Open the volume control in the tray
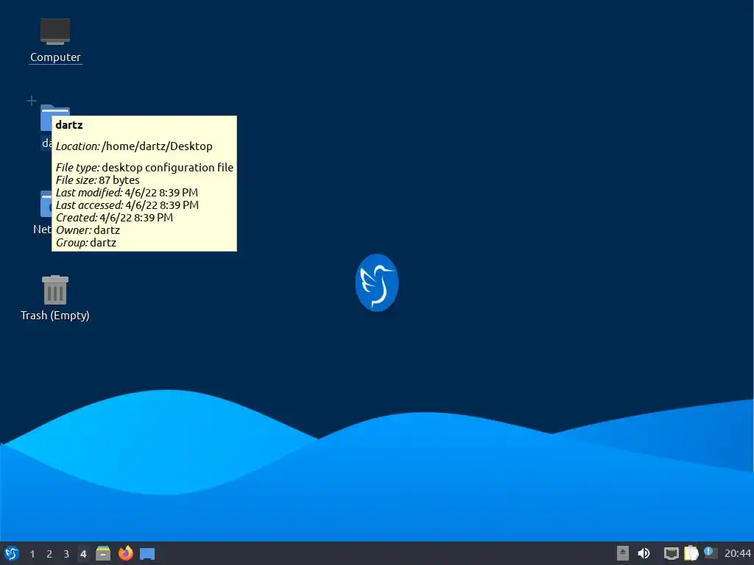Viewport: 754px width, 565px height. coord(644,553)
